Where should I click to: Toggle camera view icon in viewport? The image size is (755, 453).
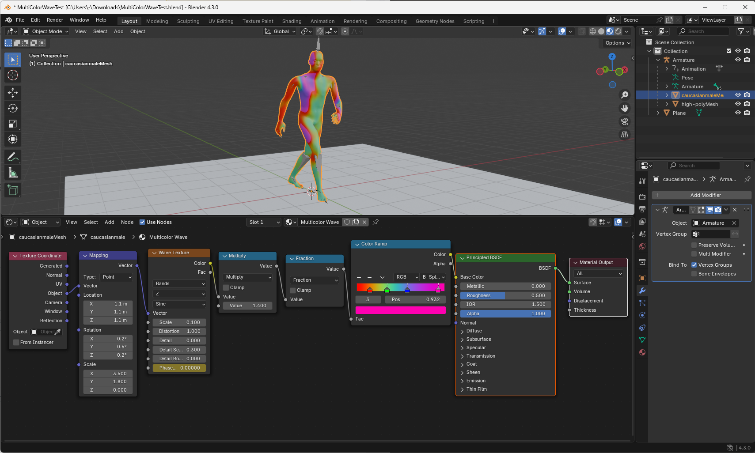[625, 121]
